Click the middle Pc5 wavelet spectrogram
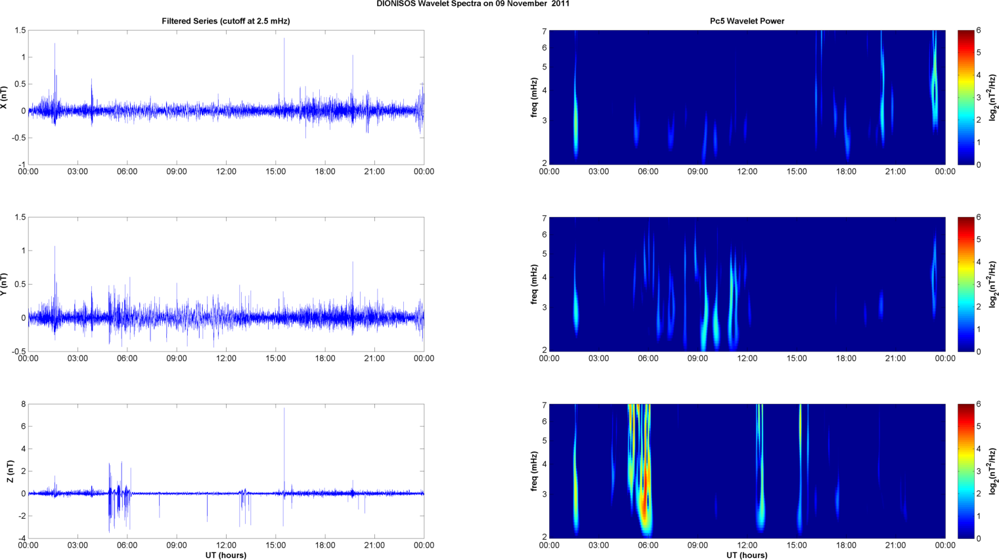This screenshot has width=999, height=560. 747,284
